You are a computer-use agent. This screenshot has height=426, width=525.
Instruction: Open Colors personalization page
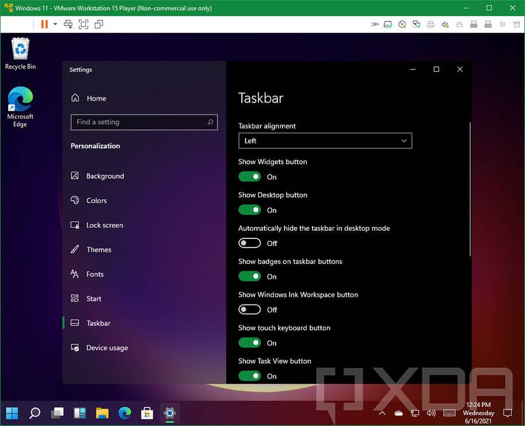[x=88, y=200]
